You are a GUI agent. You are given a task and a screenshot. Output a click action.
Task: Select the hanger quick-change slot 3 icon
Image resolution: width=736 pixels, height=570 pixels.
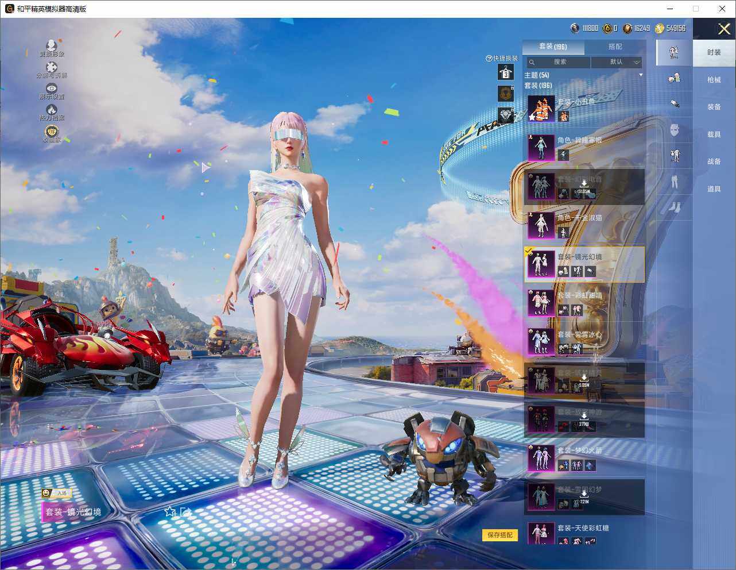click(505, 72)
